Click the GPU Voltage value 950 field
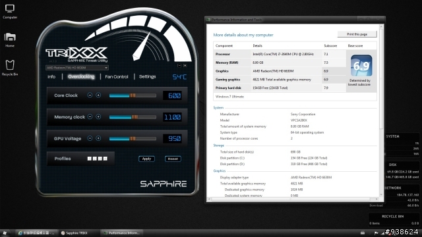Screen dimensions: 422x237 coord(173,138)
